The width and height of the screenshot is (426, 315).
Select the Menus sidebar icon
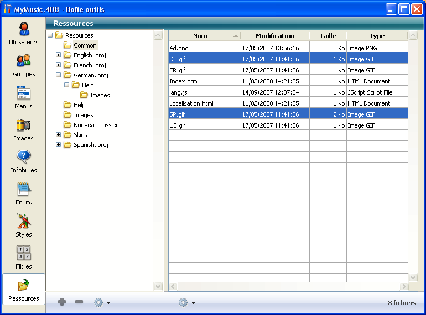coord(23,93)
